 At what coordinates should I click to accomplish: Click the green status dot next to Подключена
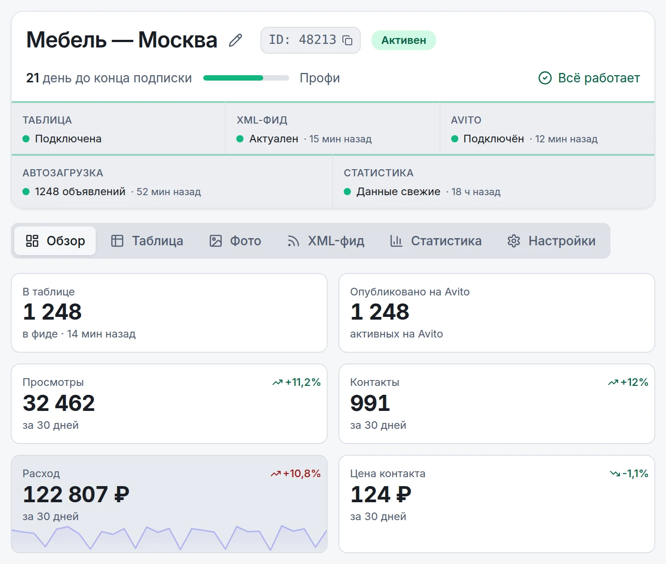(26, 139)
